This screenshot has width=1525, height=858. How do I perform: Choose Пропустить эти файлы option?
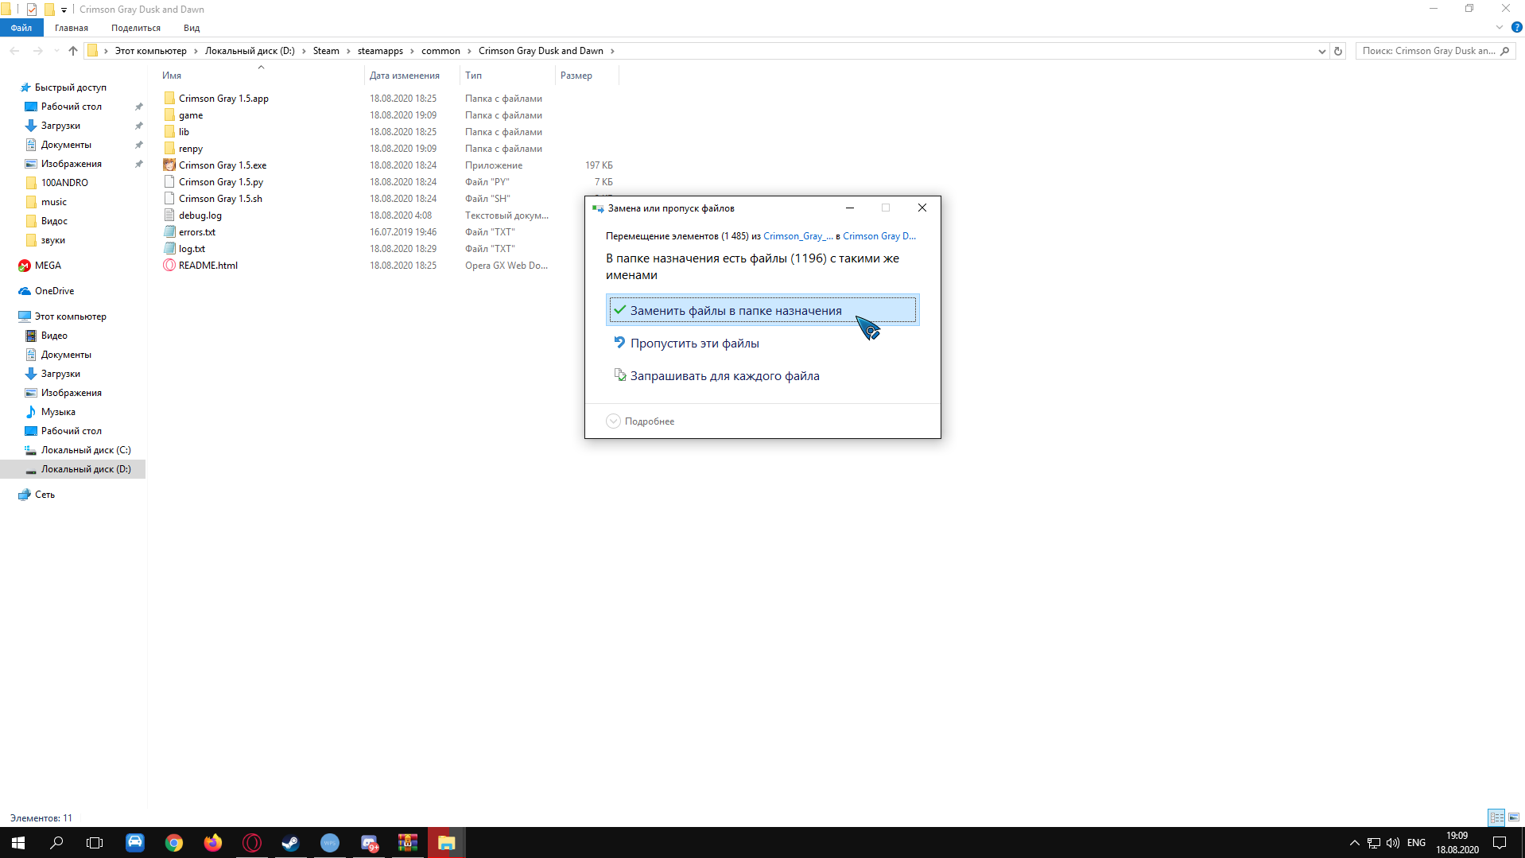tap(762, 344)
